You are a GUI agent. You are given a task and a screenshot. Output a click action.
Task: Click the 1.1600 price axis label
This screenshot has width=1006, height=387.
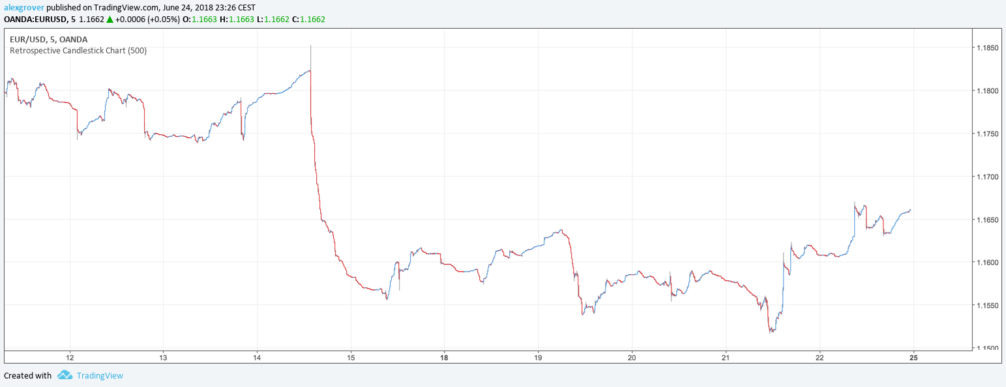click(x=988, y=263)
